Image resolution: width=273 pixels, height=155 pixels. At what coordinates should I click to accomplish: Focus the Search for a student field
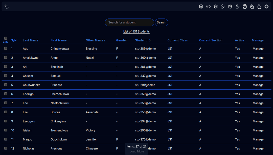[x=129, y=22]
